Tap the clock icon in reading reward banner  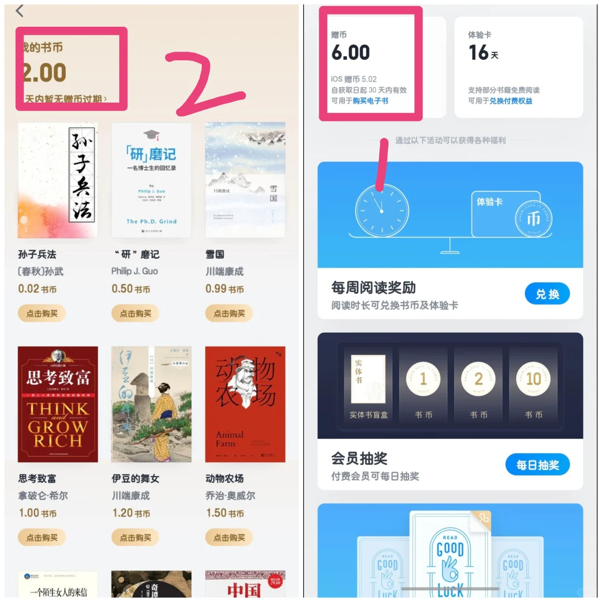(x=382, y=210)
